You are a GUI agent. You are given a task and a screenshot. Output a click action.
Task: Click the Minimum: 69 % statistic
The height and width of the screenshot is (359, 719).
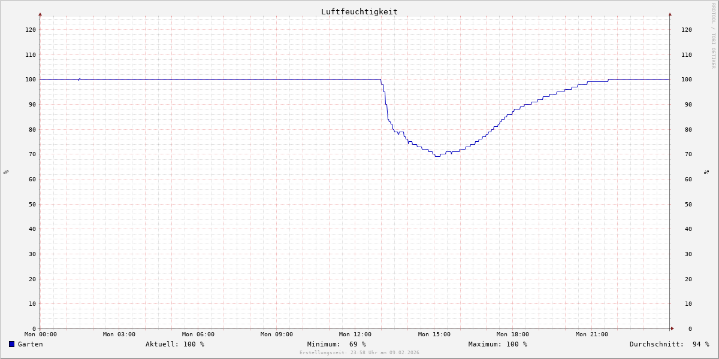[x=336, y=344]
